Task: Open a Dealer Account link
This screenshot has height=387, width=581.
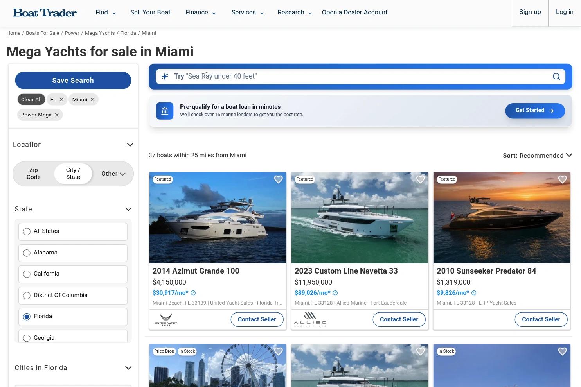Action: 354,13
